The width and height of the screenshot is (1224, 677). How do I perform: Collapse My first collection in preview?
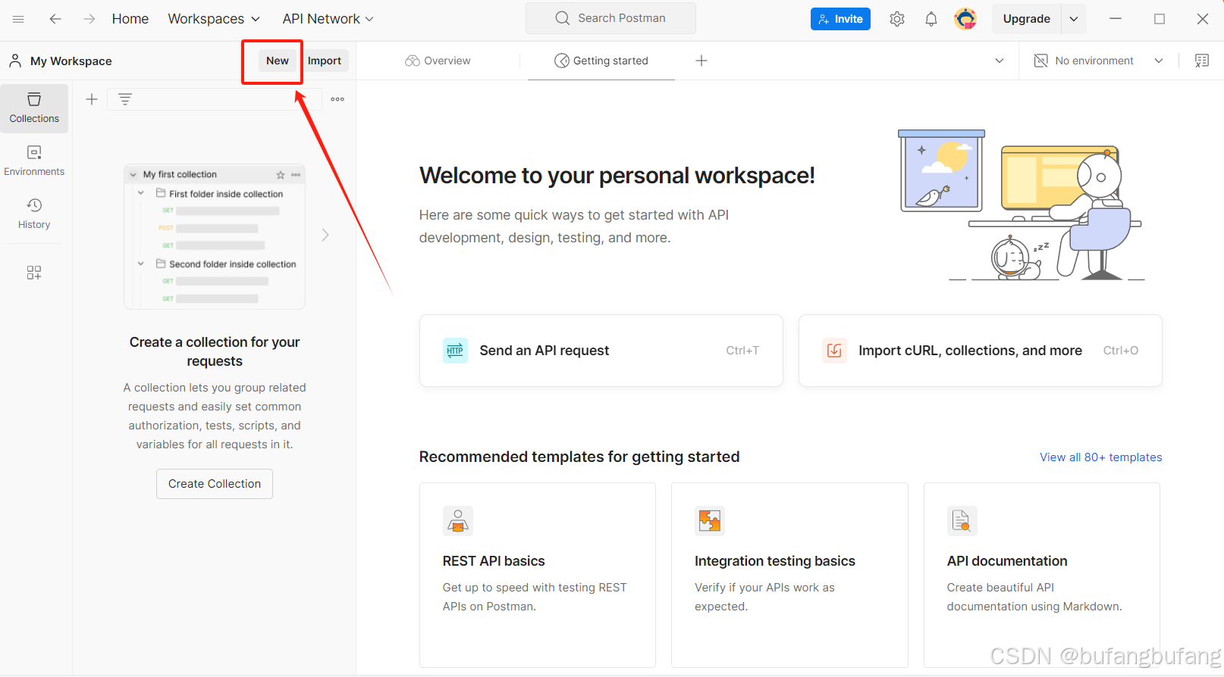pyautogui.click(x=133, y=175)
